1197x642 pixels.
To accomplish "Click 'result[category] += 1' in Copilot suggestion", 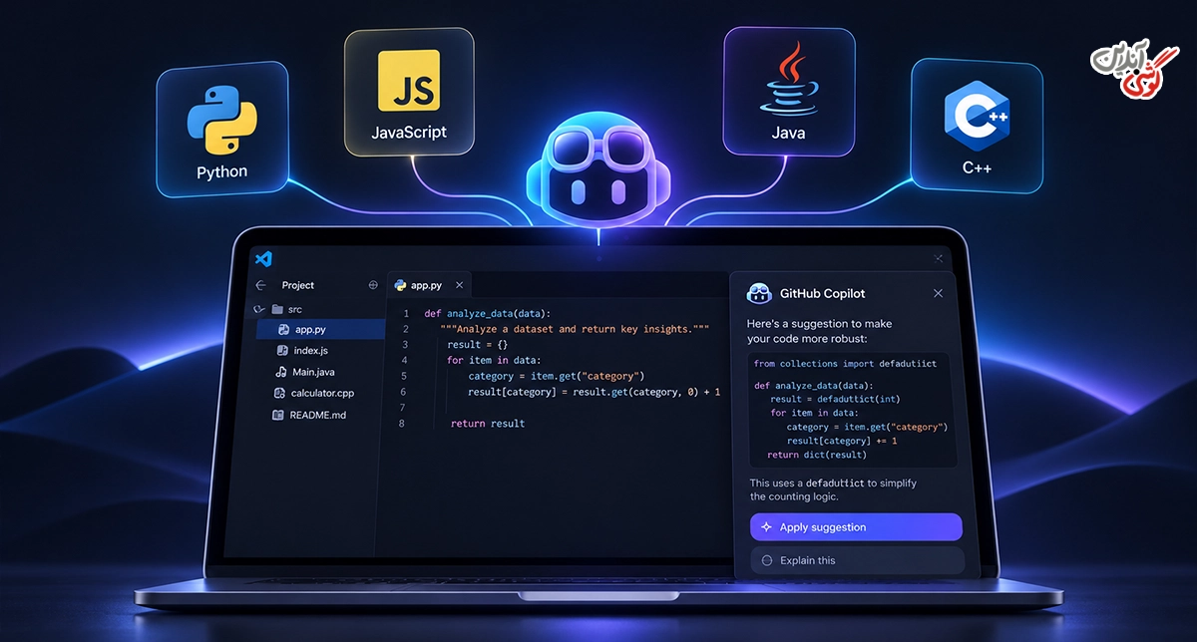I will [842, 441].
